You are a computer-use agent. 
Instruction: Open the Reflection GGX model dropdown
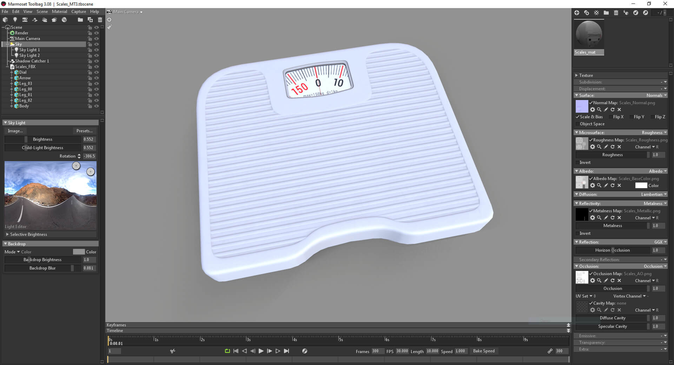(x=660, y=242)
